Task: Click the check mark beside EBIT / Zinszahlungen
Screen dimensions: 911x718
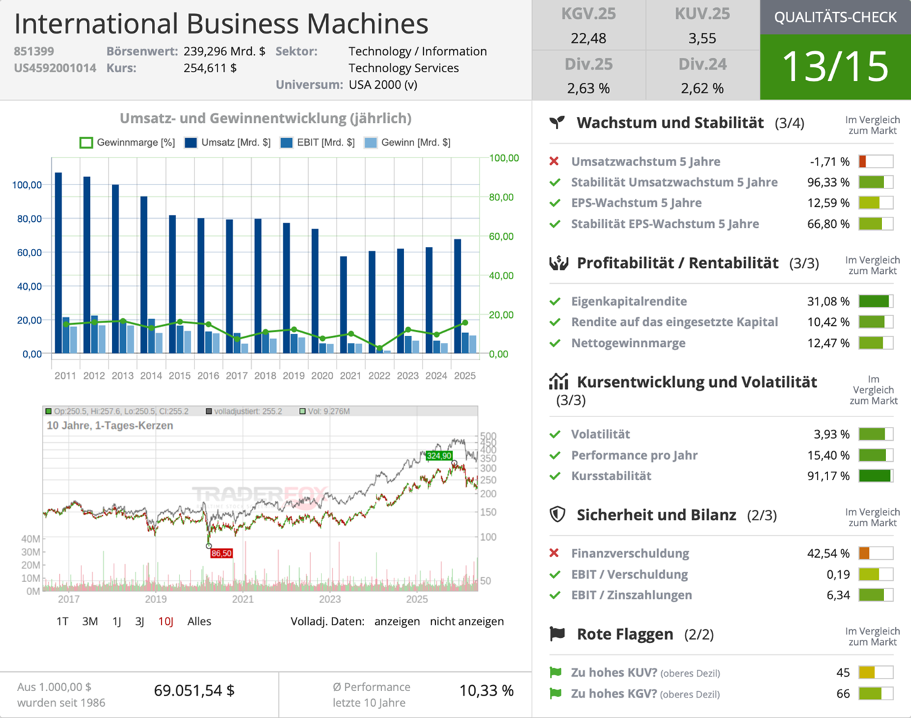Action: pyautogui.click(x=555, y=595)
